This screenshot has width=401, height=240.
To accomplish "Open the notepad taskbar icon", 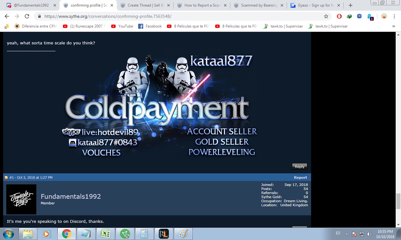I will (86, 234).
